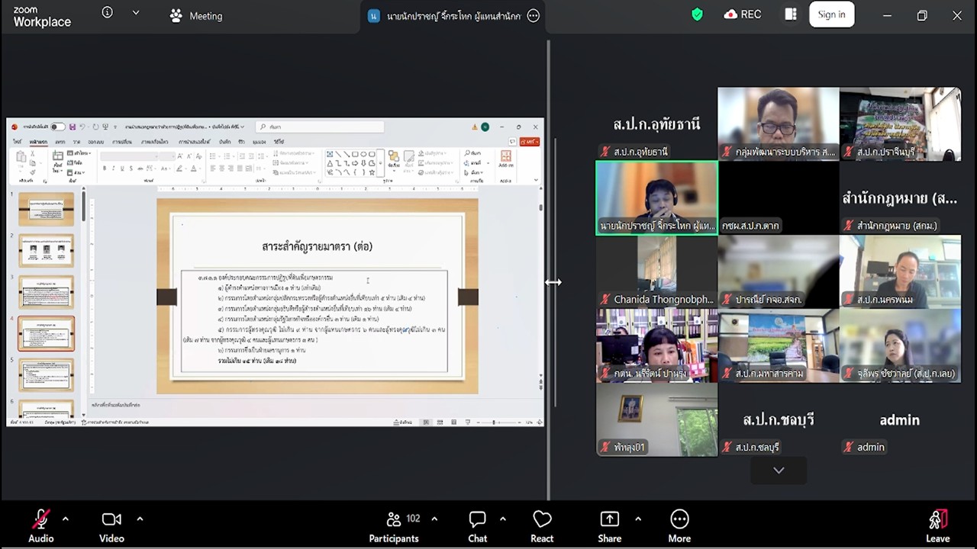This screenshot has width=977, height=549.
Task: Click the Sign in button
Action: click(x=831, y=14)
